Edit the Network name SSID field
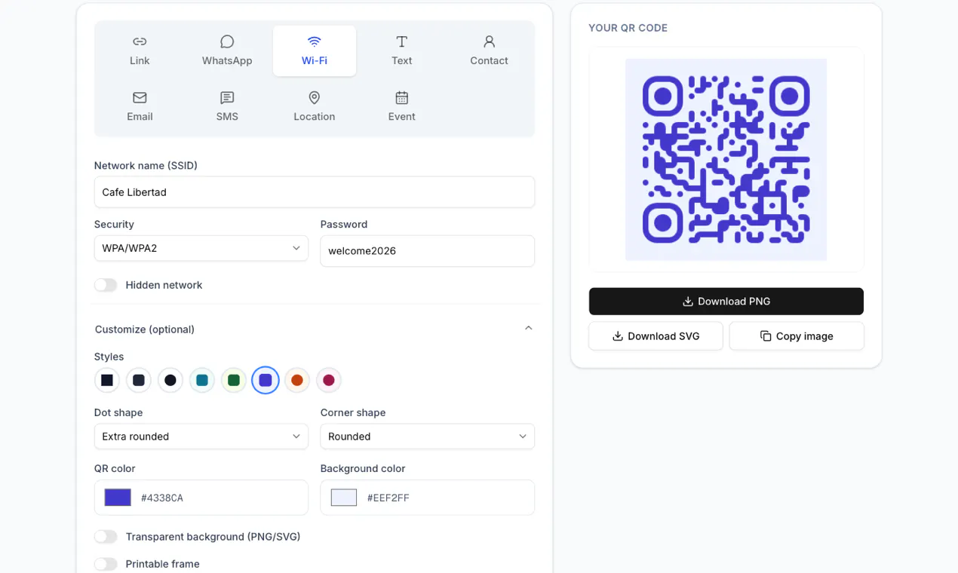 pyautogui.click(x=315, y=192)
